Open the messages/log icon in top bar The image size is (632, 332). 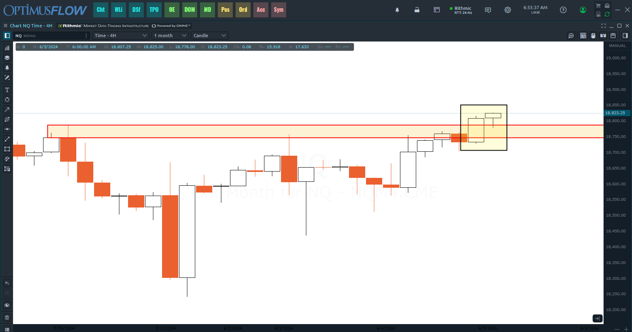[488, 10]
